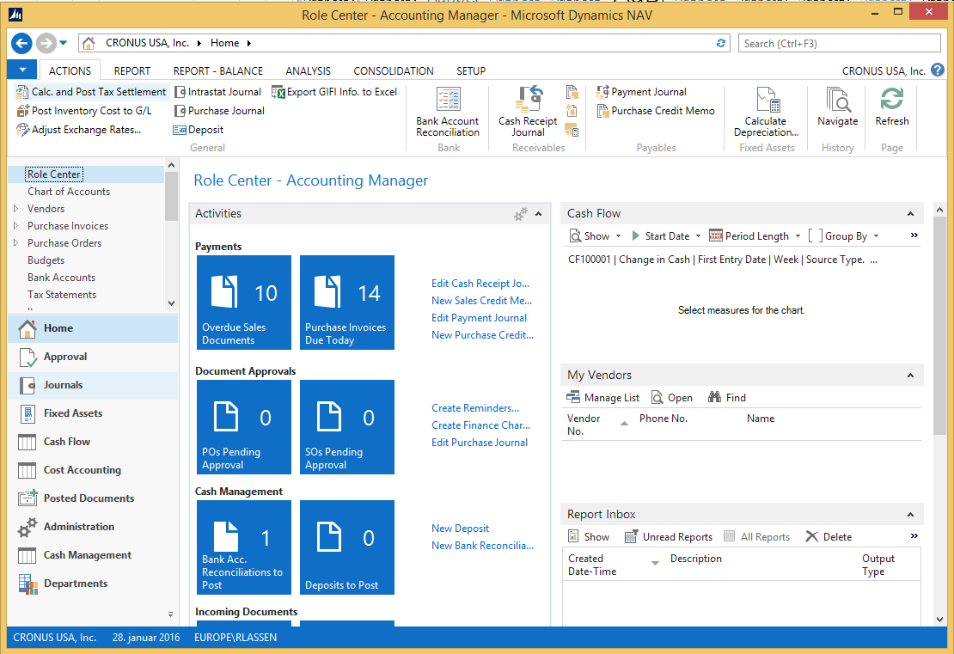The height and width of the screenshot is (654, 954).
Task: Open the Period Length dropdown
Action: [x=755, y=236]
